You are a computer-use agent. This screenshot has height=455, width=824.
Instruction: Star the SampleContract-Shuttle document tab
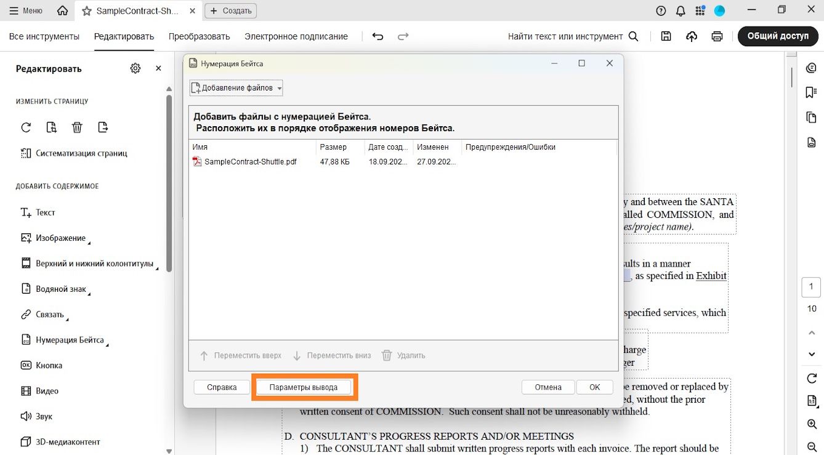pyautogui.click(x=87, y=11)
